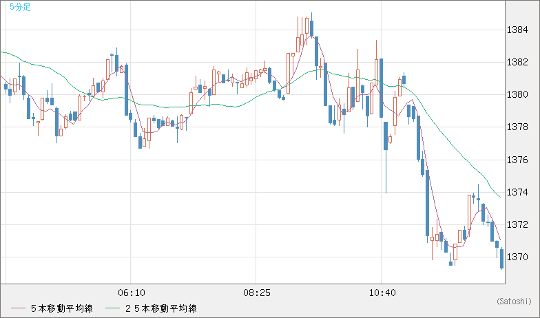Click the 5本移動平均線 legend entry
Viewport: 540px width, 318px height.
[62, 308]
